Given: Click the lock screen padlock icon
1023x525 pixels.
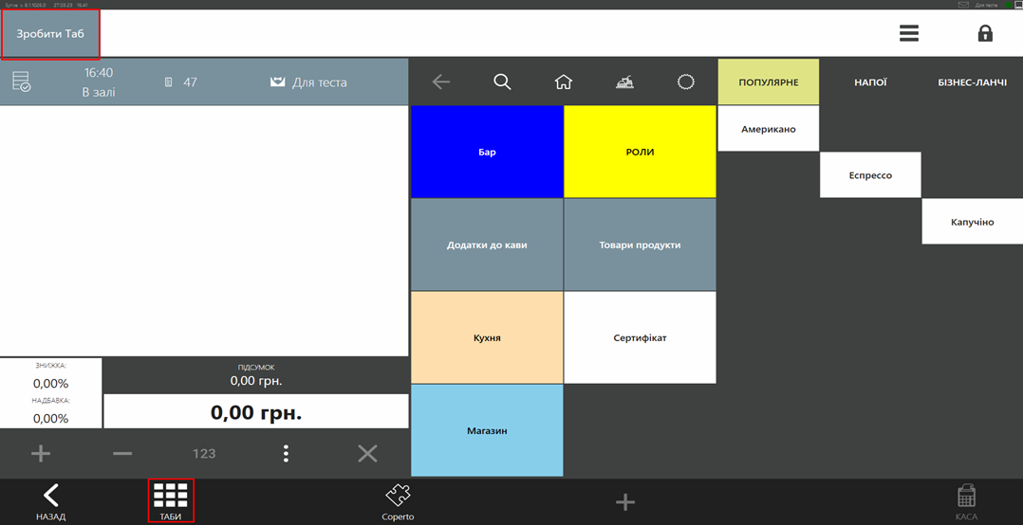Looking at the screenshot, I should [985, 33].
